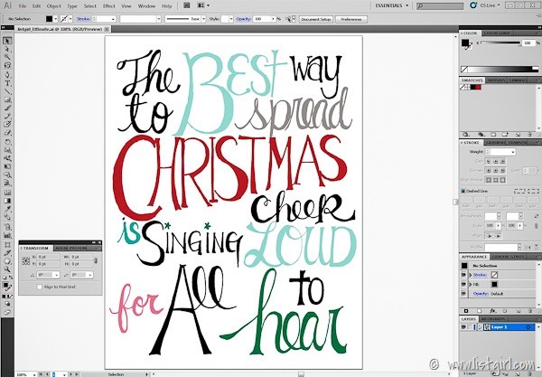
Task: Select the Selection arrow tool
Action: [6, 40]
